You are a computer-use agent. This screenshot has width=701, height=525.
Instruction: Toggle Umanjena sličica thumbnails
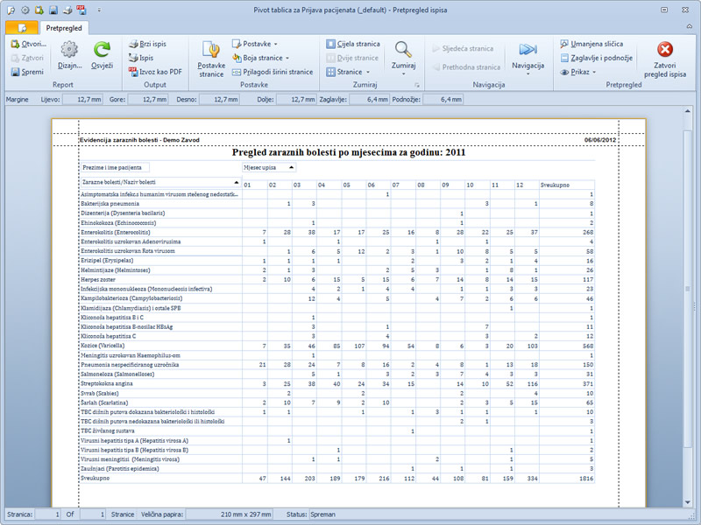(591, 44)
